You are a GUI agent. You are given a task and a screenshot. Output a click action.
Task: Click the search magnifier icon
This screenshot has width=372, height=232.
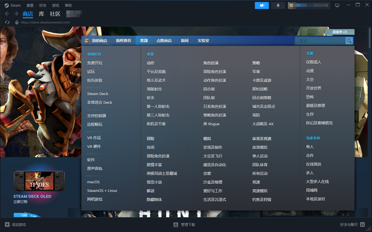(349, 41)
